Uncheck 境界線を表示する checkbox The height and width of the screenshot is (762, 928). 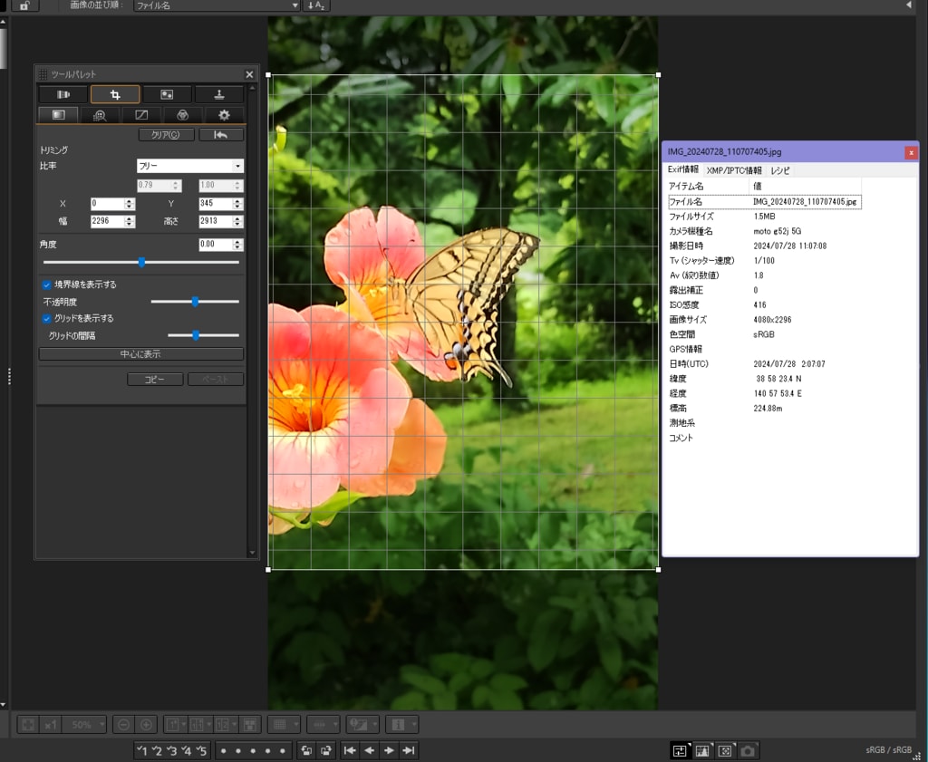(47, 285)
